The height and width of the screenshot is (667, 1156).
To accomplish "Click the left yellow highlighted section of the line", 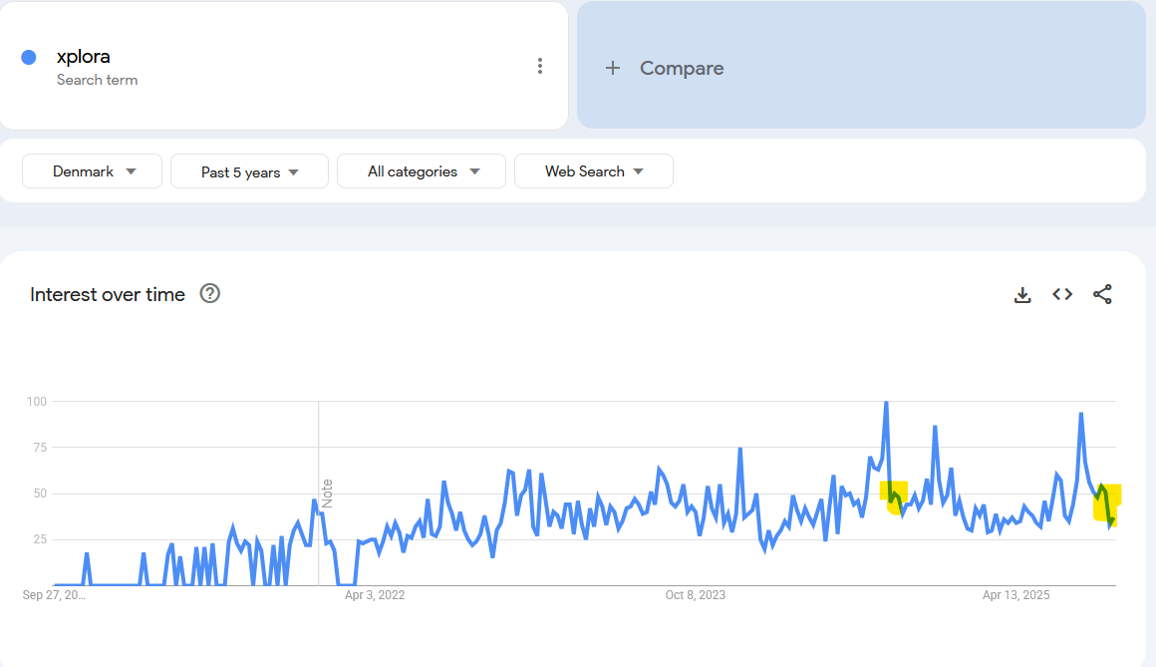I will point(894,496).
